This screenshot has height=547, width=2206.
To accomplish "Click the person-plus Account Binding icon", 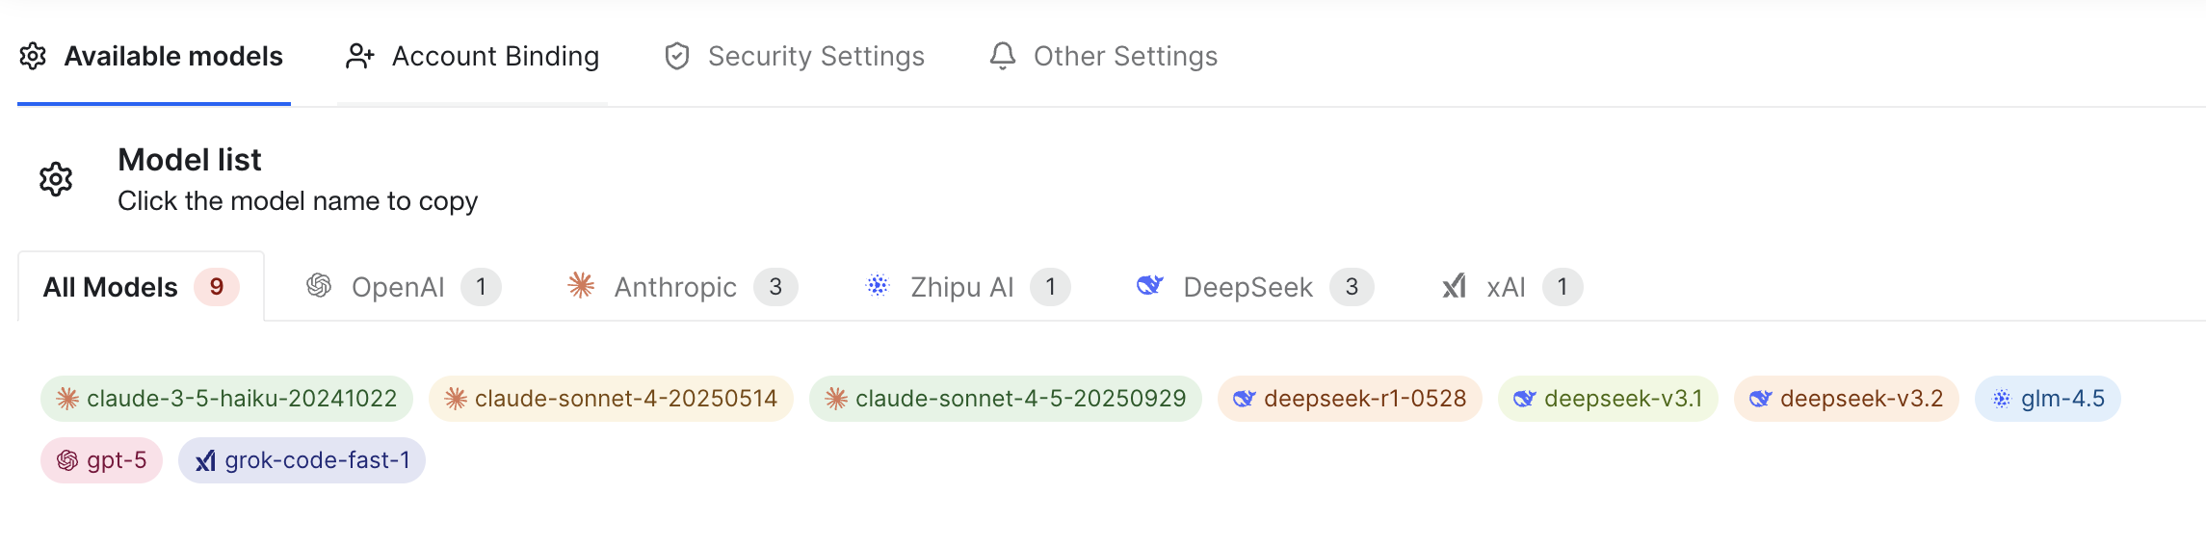I will (359, 57).
